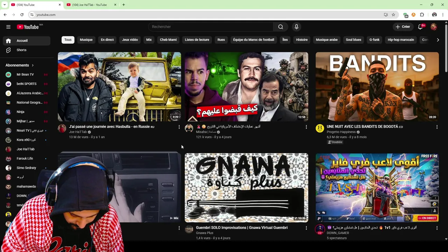
Task: Open National Geographic subscription
Action: [x=27, y=103]
